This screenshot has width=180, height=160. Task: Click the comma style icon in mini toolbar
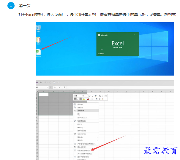point(103,96)
